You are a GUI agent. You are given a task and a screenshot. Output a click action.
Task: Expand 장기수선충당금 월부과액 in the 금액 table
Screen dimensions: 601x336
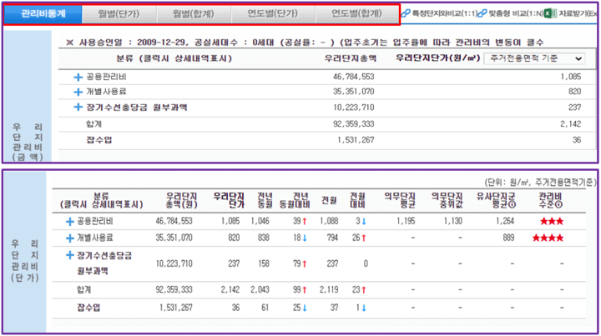78,108
